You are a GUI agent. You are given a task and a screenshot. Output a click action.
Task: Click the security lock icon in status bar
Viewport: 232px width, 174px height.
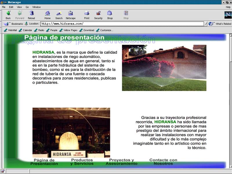pos(3,171)
